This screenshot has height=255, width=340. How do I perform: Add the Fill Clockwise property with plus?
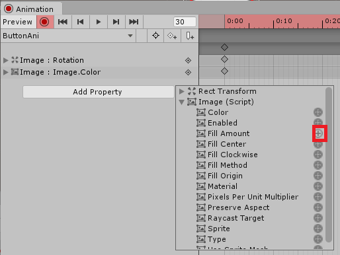318,155
